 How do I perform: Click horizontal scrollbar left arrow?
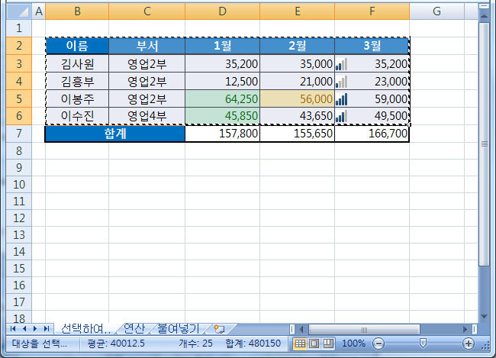coord(301,329)
